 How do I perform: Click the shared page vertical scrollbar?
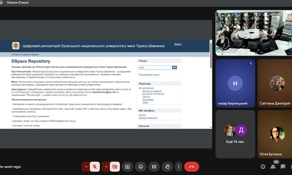(211, 85)
